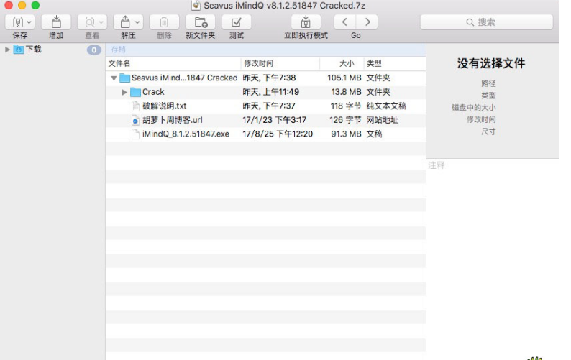Click the 91.3 MB size cell
This screenshot has height=360, width=571.
click(346, 134)
